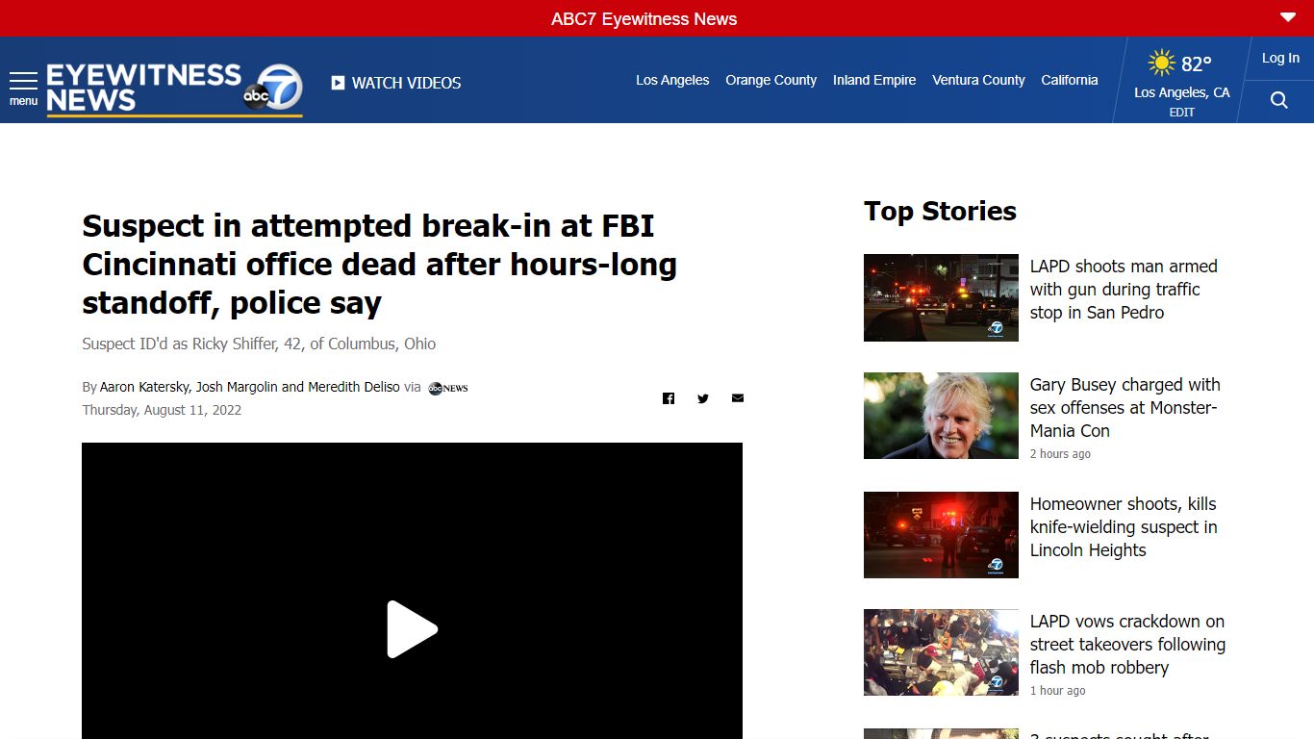Viewport: 1314px width, 739px height.
Task: Edit the Los Angeles weather location
Action: 1181,113
